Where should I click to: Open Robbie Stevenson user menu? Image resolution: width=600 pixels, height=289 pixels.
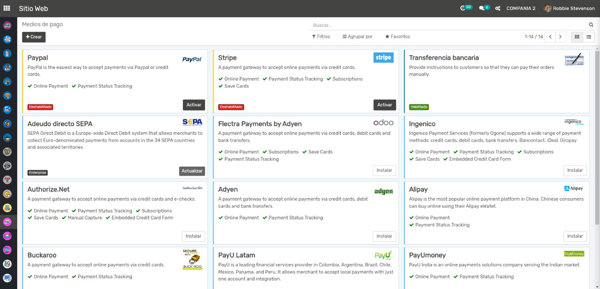[569, 8]
